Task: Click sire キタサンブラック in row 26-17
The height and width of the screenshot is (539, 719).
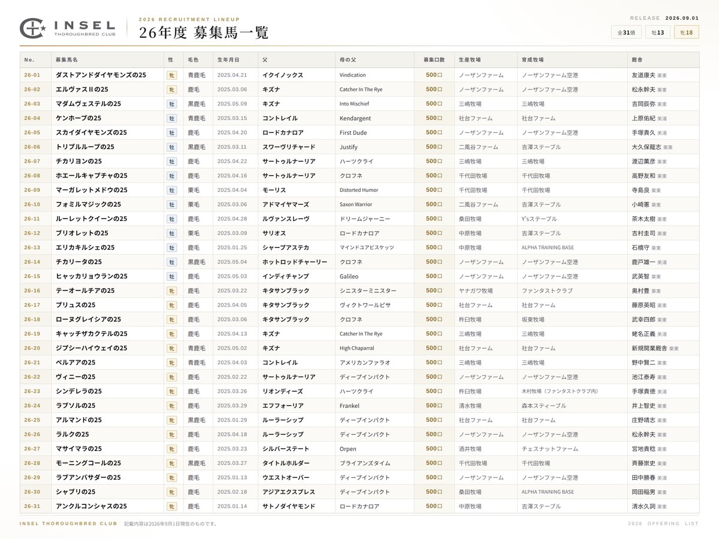Action: (286, 305)
